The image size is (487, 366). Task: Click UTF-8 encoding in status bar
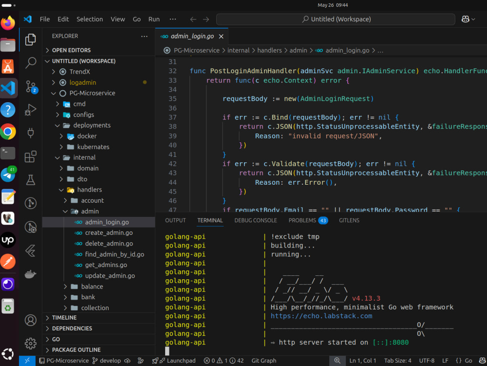427,361
